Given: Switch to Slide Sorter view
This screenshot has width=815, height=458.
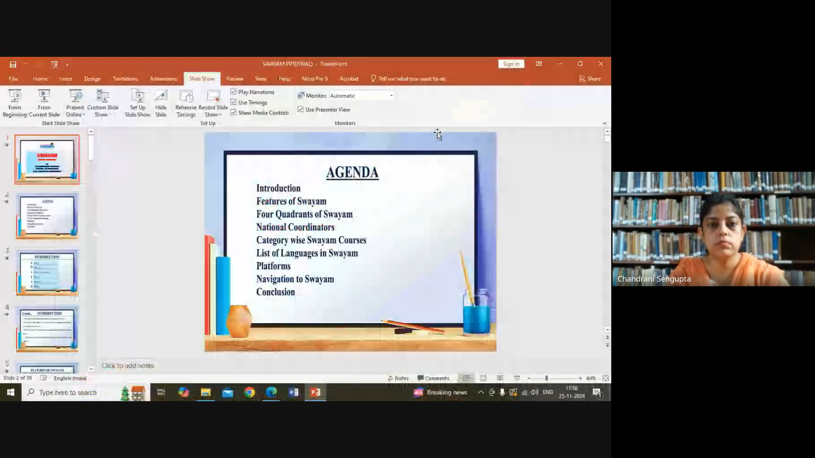Looking at the screenshot, I should (x=483, y=378).
